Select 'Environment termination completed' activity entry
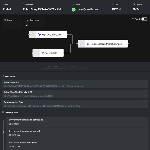This screenshot has width=150, height=150. [77, 122]
